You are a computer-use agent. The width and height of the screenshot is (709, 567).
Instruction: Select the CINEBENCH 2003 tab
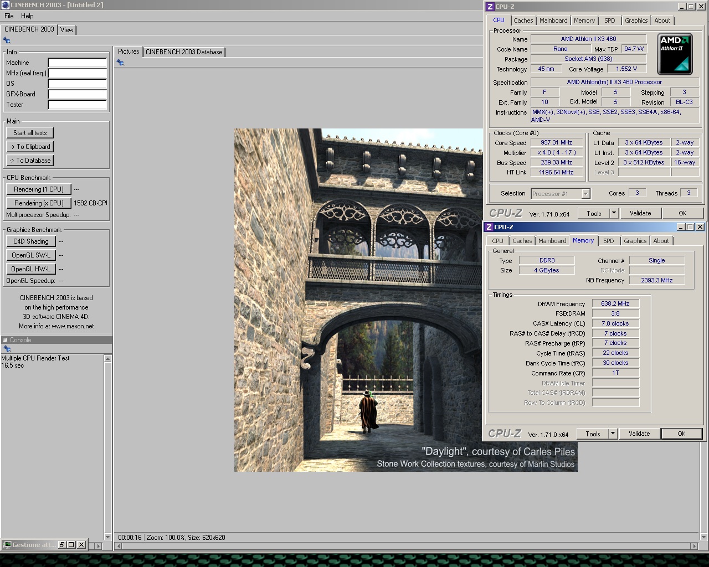click(x=29, y=29)
